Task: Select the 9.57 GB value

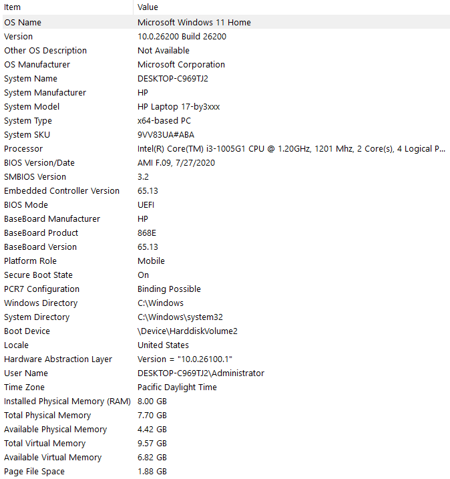Action: click(152, 444)
